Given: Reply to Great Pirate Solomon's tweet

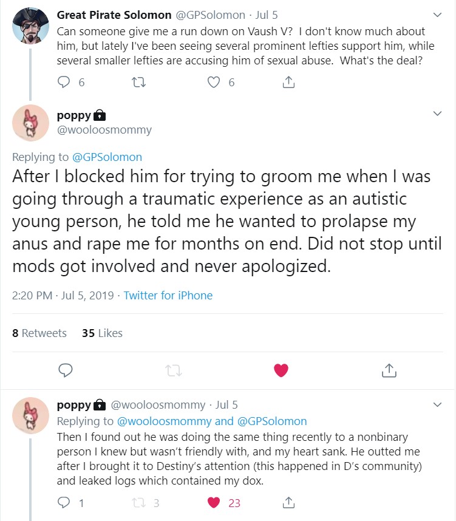Looking at the screenshot, I should point(64,83).
